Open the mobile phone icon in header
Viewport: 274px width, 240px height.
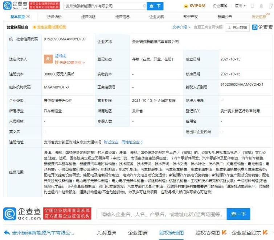pos(252,6)
